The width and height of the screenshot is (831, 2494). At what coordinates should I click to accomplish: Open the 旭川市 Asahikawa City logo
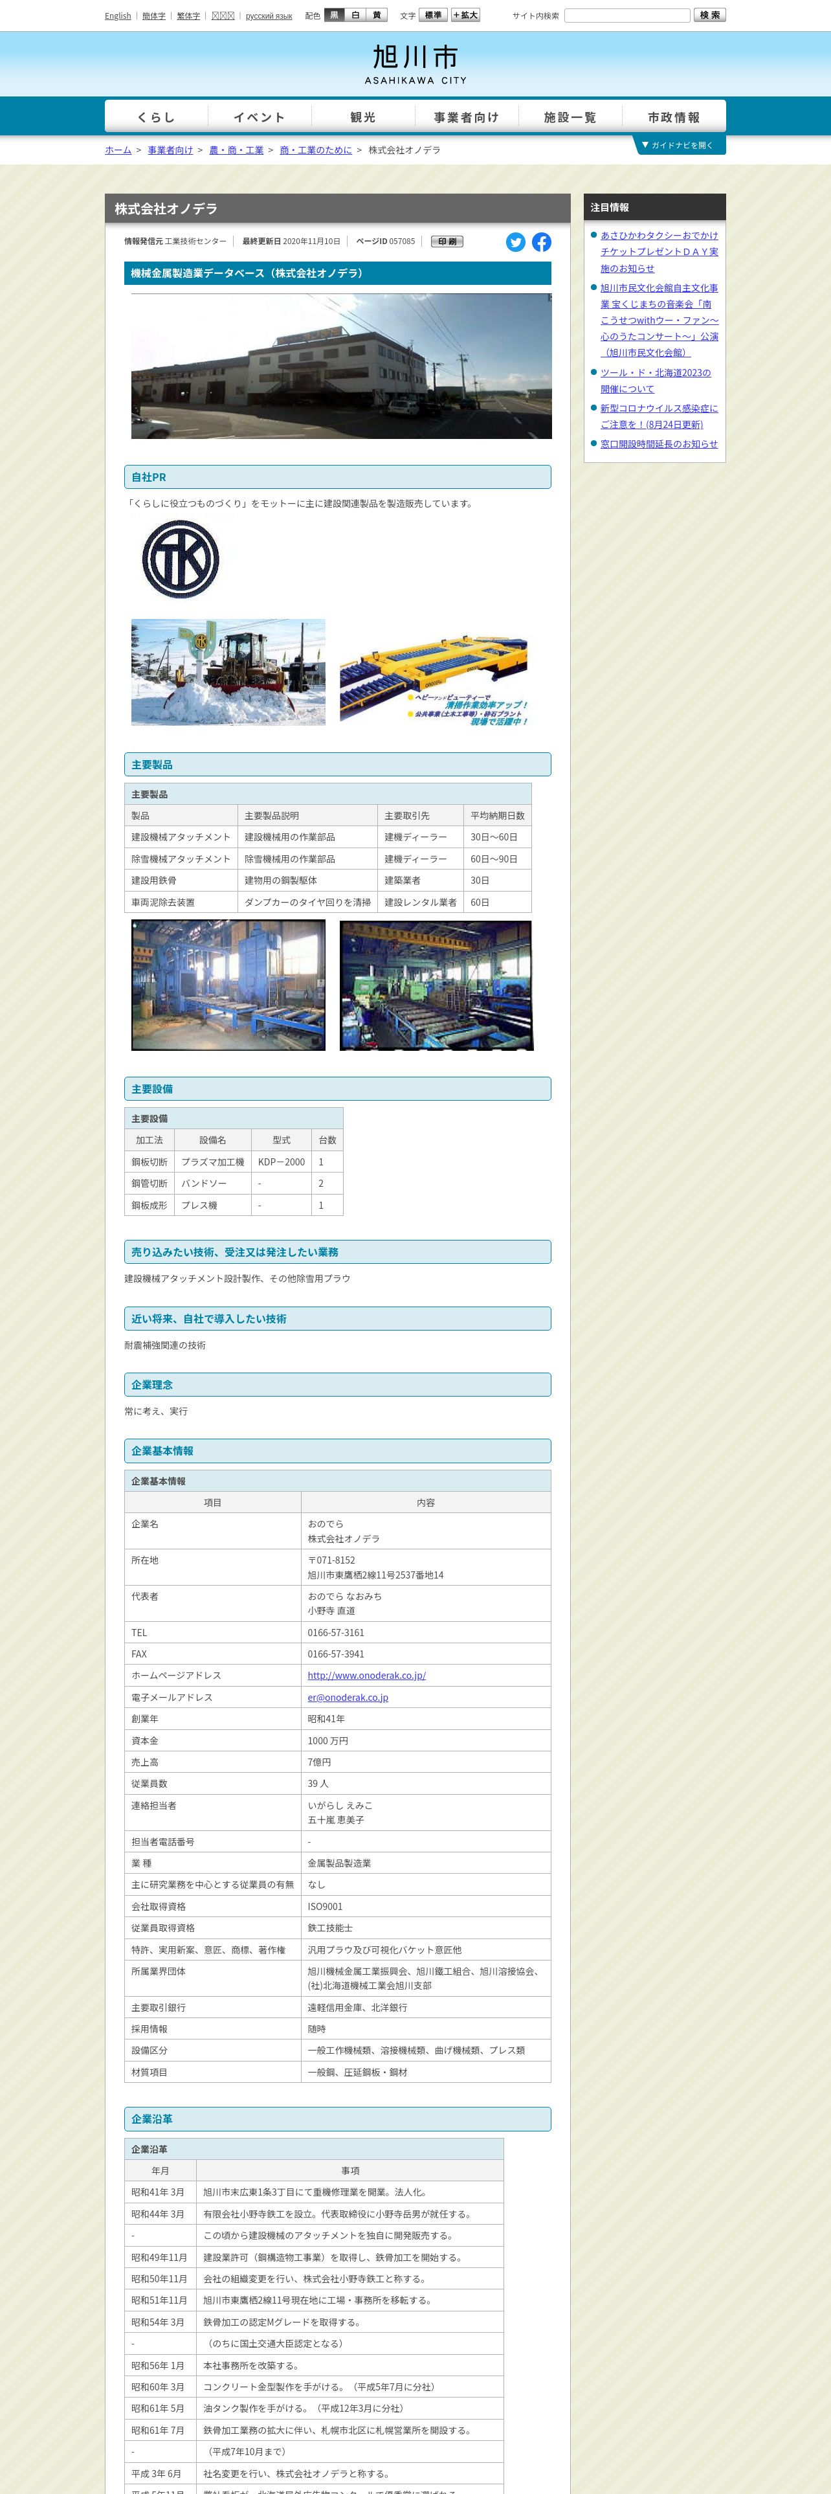tap(416, 64)
